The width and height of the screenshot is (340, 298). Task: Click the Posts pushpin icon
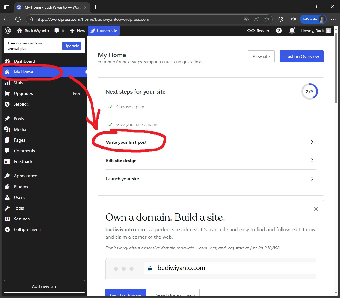point(7,119)
